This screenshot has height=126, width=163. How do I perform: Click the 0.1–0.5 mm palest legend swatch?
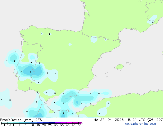pos(4,123)
